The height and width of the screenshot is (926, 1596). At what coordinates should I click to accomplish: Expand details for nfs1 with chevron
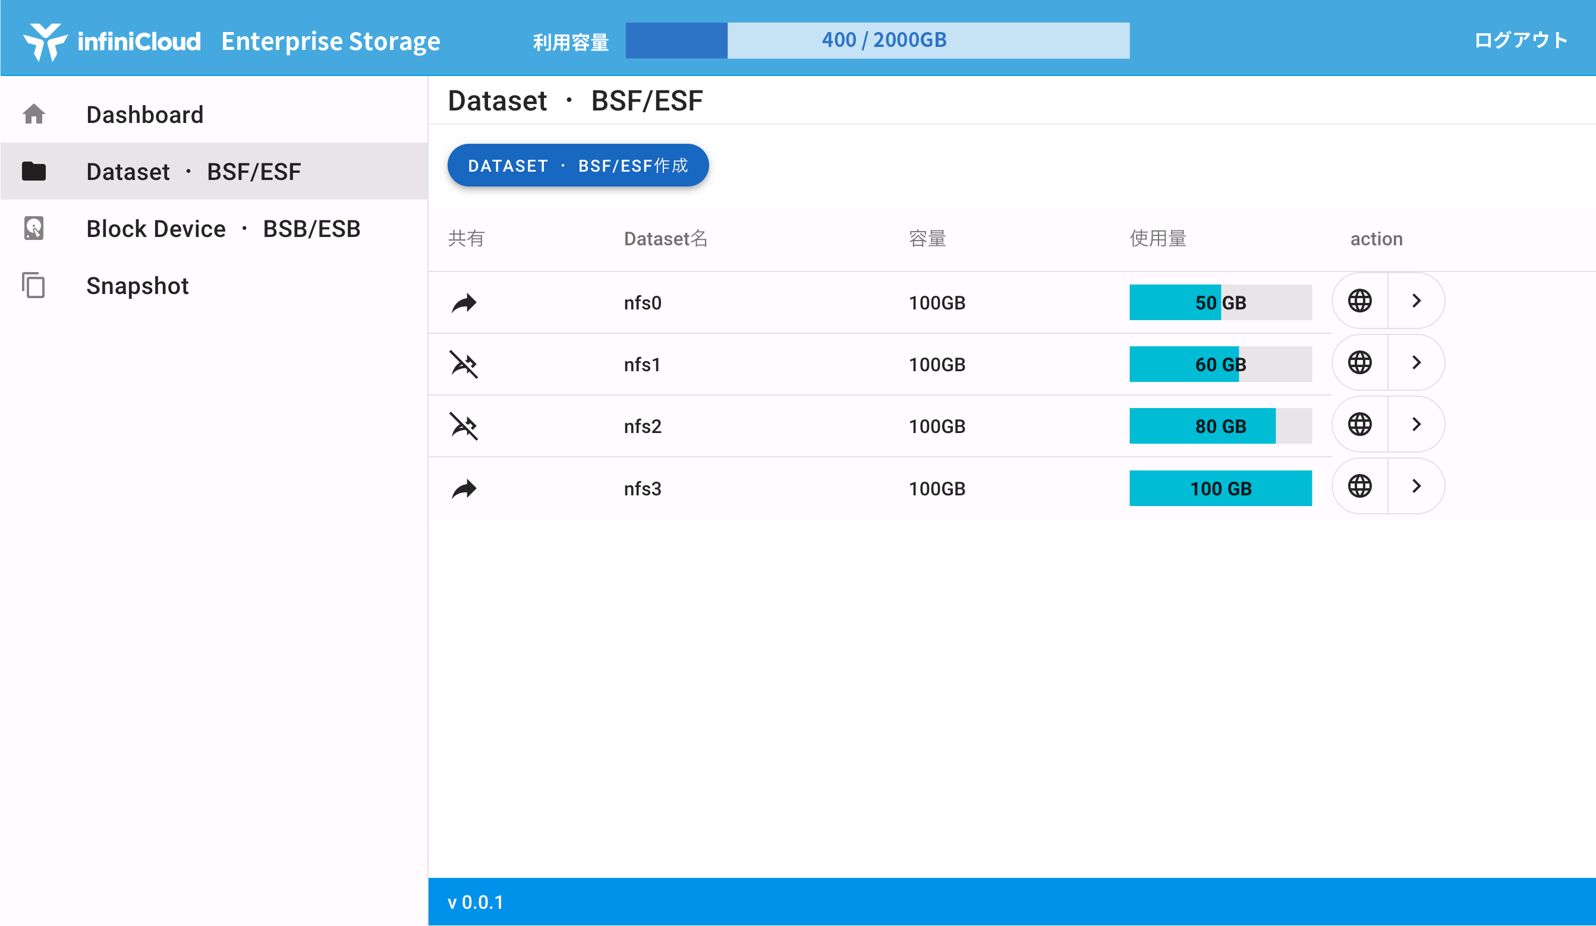[1416, 363]
